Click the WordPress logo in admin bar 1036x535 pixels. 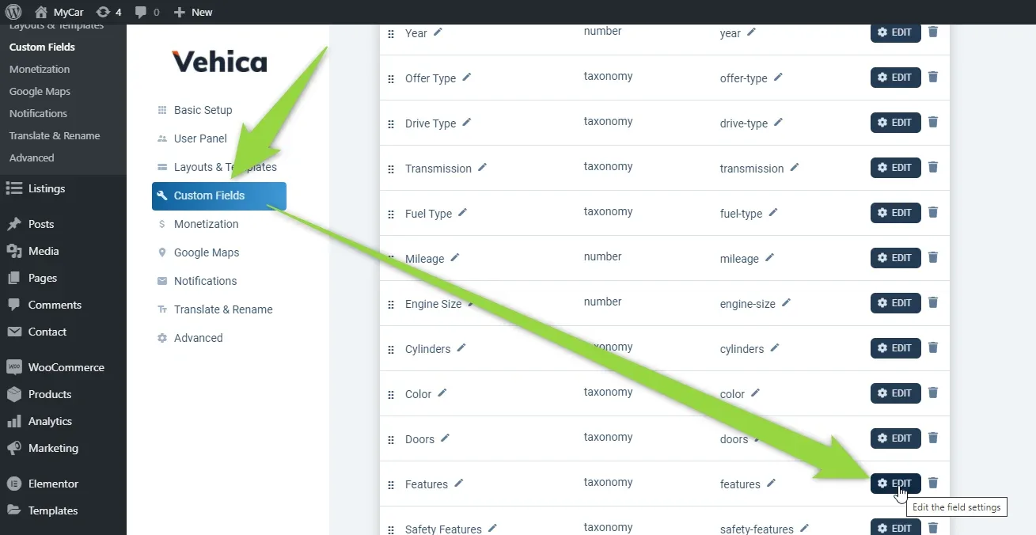13,12
